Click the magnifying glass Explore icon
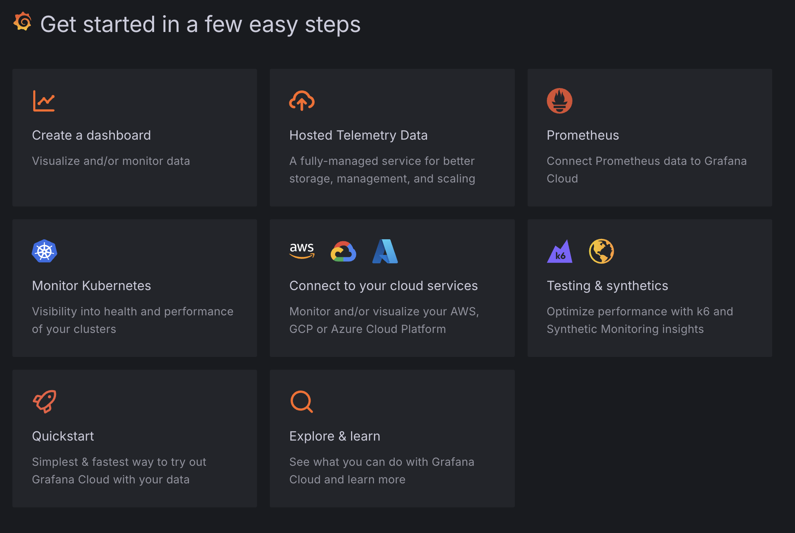The image size is (795, 533). [x=301, y=401]
